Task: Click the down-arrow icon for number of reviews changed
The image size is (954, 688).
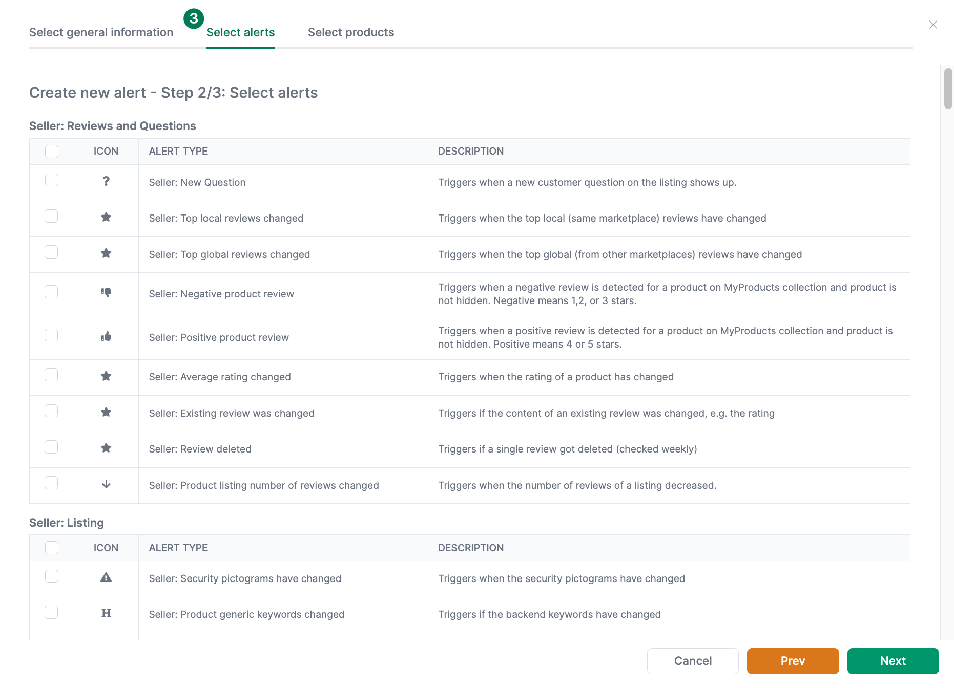Action: point(106,484)
